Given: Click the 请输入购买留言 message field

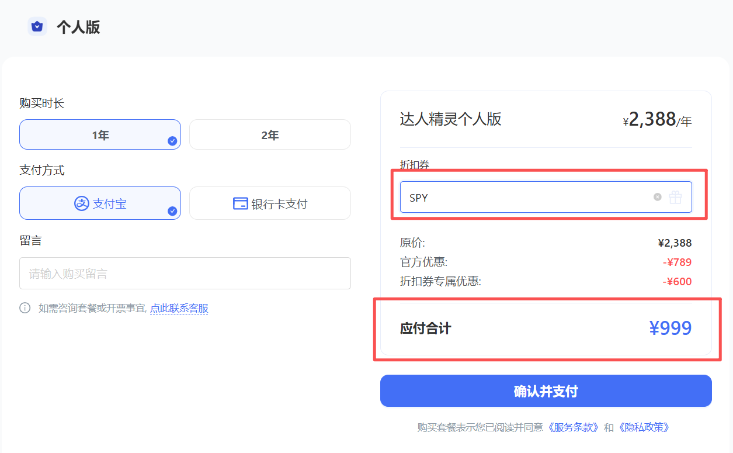Looking at the screenshot, I should coord(185,273).
